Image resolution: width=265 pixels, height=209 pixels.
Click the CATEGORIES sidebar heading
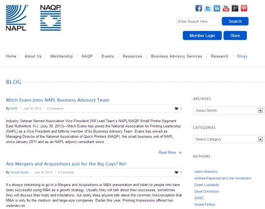click(x=204, y=127)
